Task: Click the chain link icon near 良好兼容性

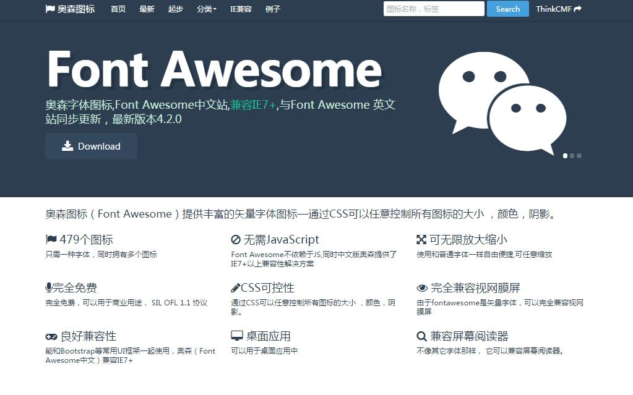Action: coord(50,336)
